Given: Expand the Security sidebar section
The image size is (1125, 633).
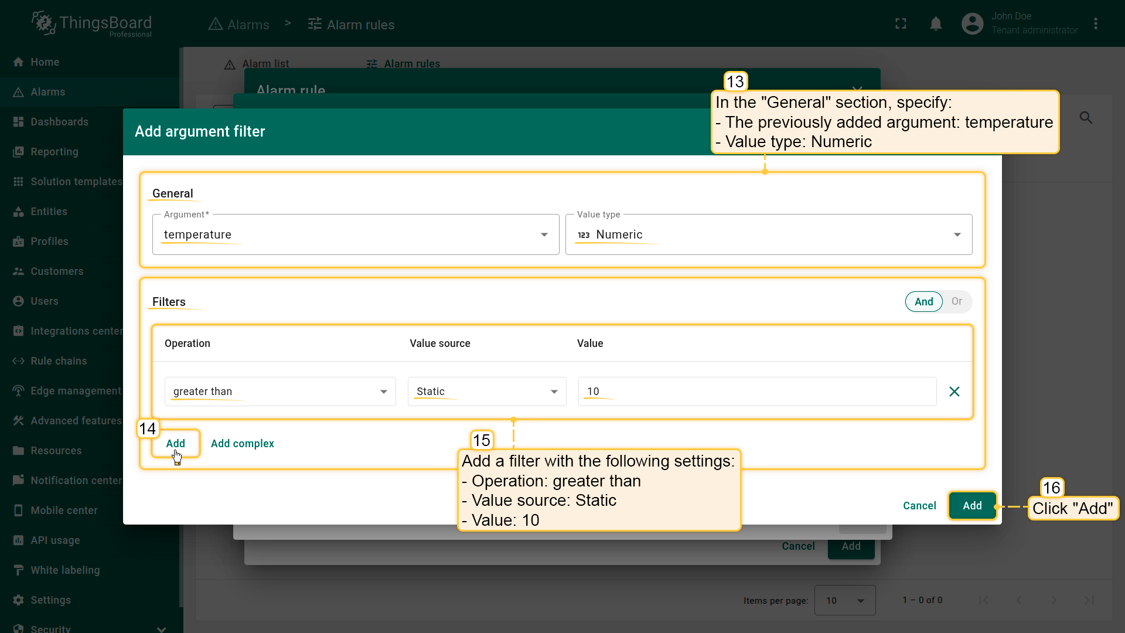Looking at the screenshot, I should click(161, 629).
